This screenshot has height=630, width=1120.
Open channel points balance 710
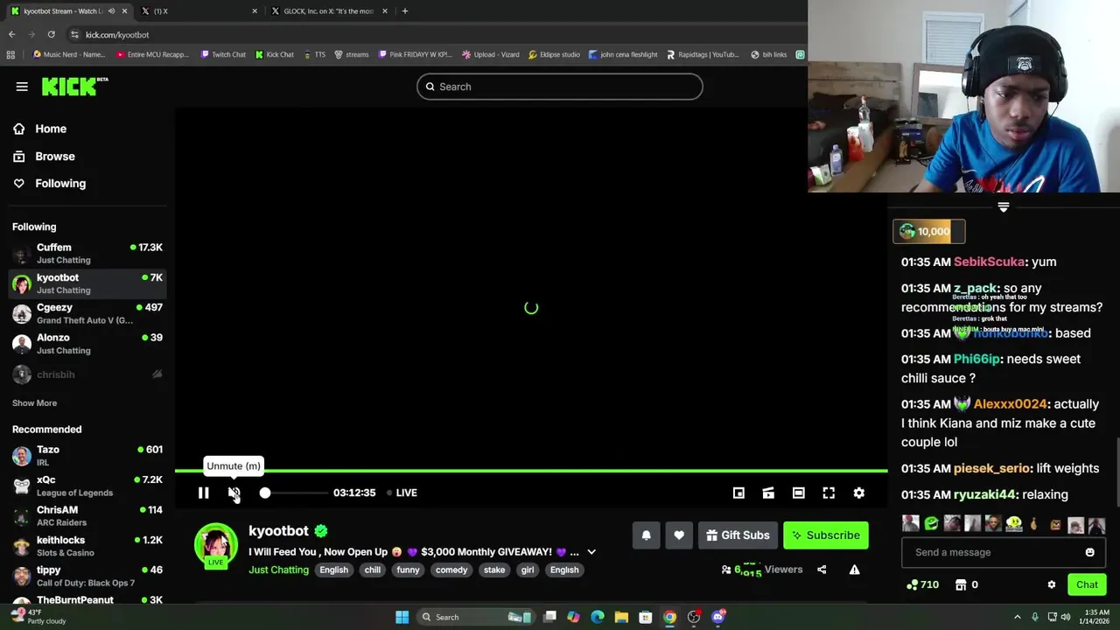pyautogui.click(x=923, y=584)
